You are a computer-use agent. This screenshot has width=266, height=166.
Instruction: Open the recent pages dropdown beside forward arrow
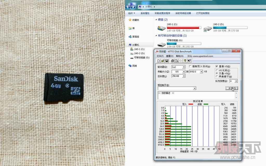136,7
